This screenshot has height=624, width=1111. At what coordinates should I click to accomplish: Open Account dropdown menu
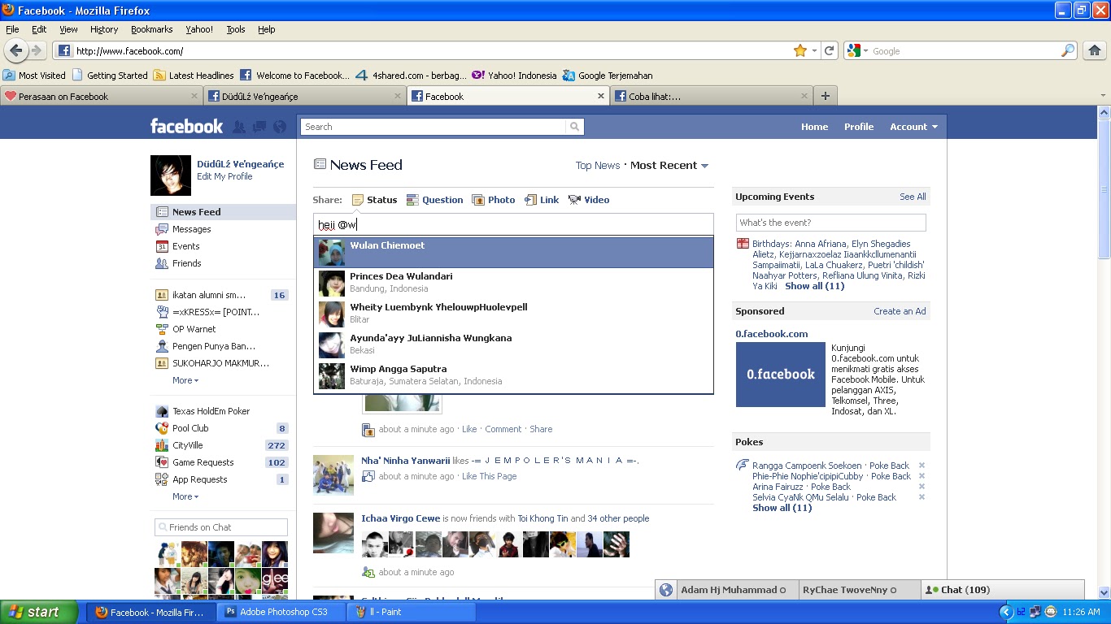click(913, 127)
